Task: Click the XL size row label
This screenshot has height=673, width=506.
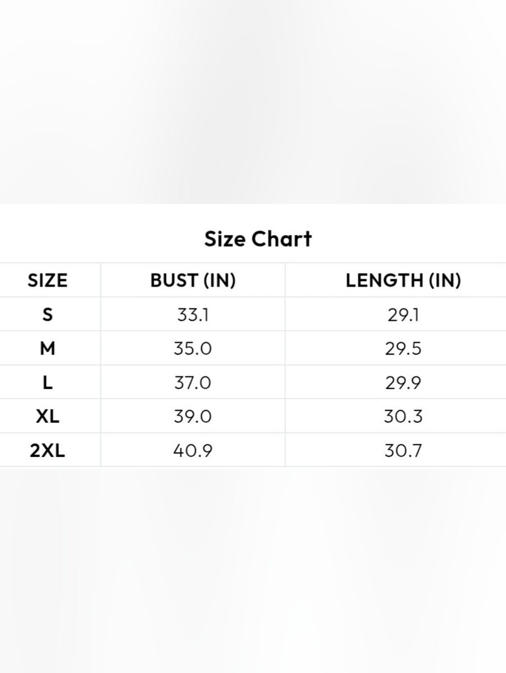Action: (48, 416)
